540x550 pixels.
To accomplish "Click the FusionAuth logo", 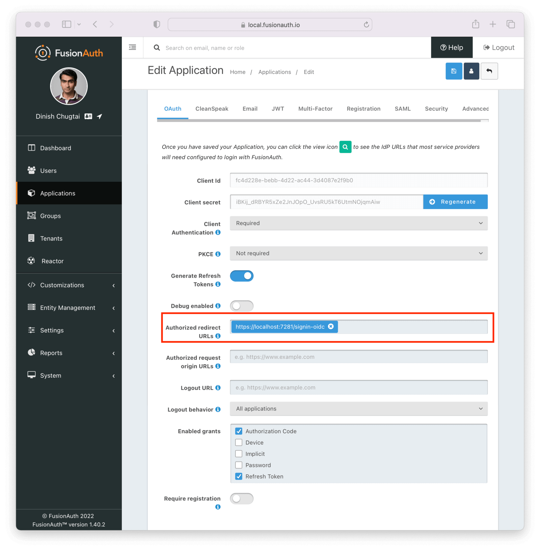I will point(69,53).
